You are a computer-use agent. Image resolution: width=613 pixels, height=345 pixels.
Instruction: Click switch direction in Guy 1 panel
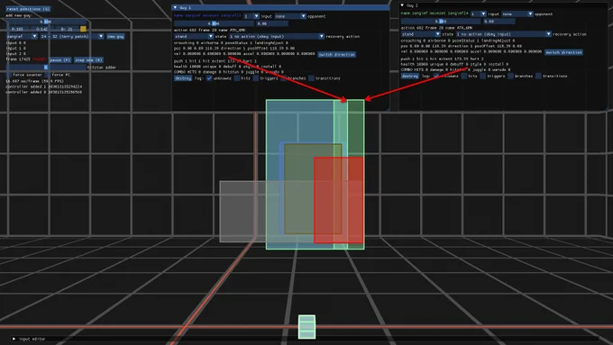click(x=336, y=55)
